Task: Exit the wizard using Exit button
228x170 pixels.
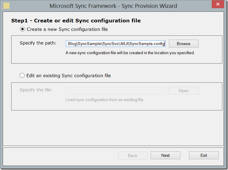Action: click(x=204, y=156)
